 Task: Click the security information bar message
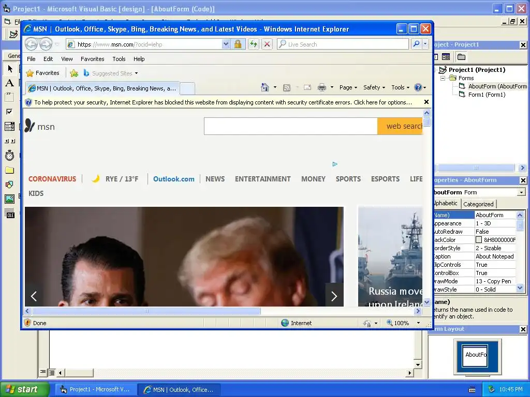pyautogui.click(x=223, y=102)
